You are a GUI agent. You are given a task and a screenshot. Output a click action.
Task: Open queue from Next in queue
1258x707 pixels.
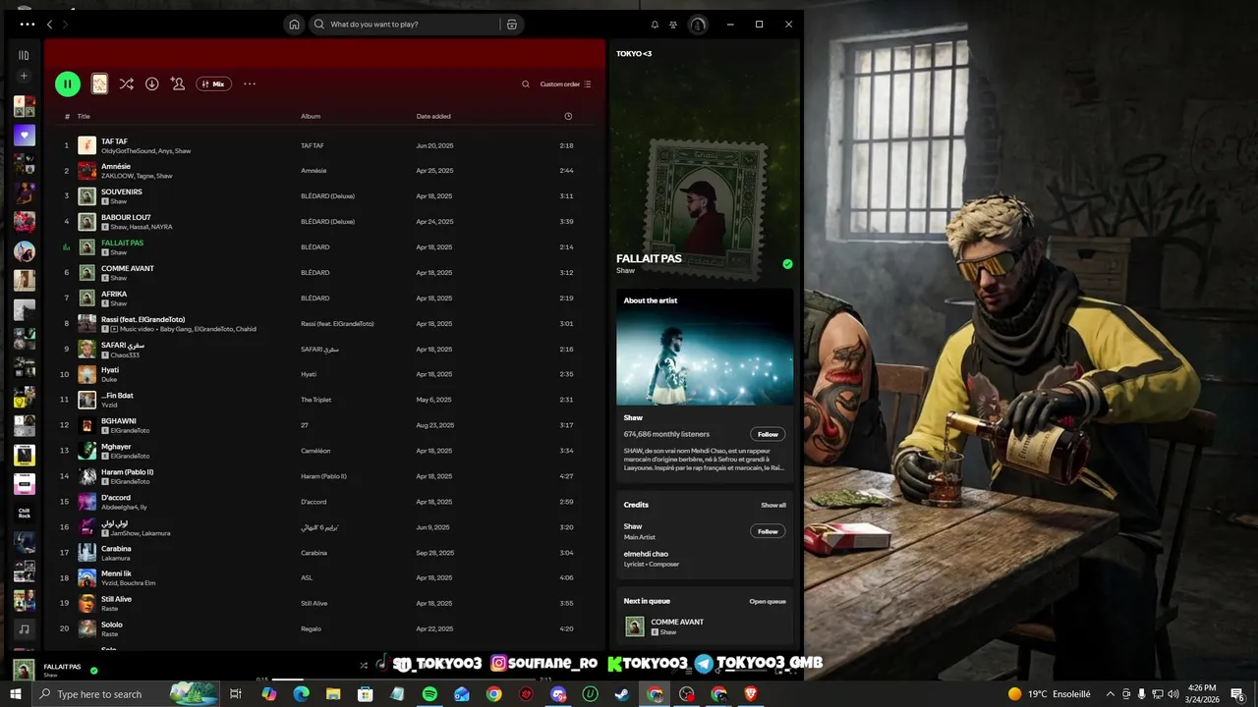pos(768,601)
